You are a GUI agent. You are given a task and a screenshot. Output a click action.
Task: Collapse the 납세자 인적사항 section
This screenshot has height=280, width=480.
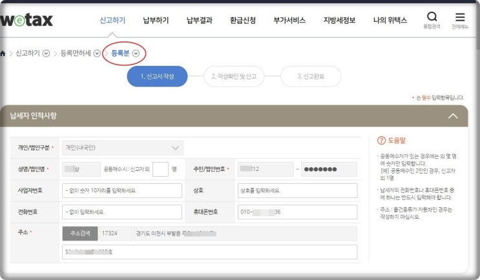coord(453,116)
